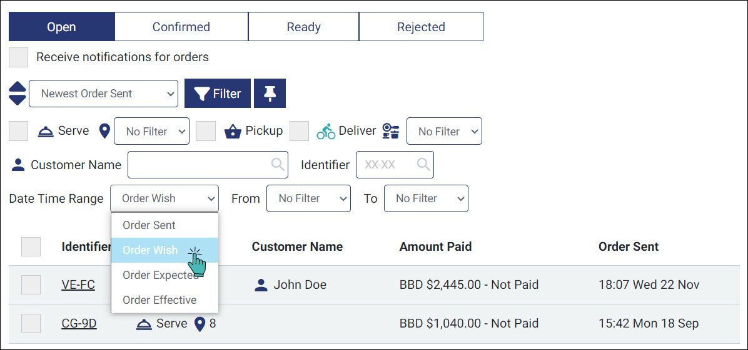The image size is (748, 350).
Task: Open the Newest Order Sent sort dropdown
Action: click(x=104, y=94)
